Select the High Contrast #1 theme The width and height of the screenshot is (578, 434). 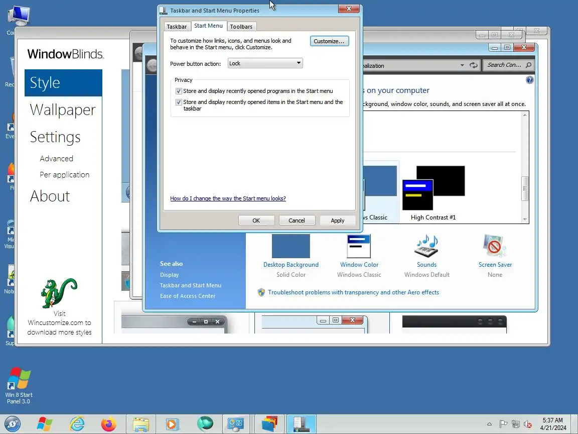tap(433, 193)
